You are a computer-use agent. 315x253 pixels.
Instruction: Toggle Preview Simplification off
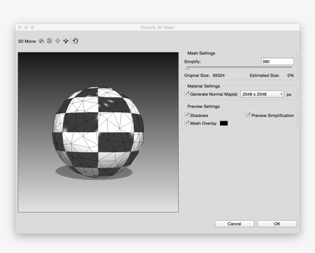(247, 115)
